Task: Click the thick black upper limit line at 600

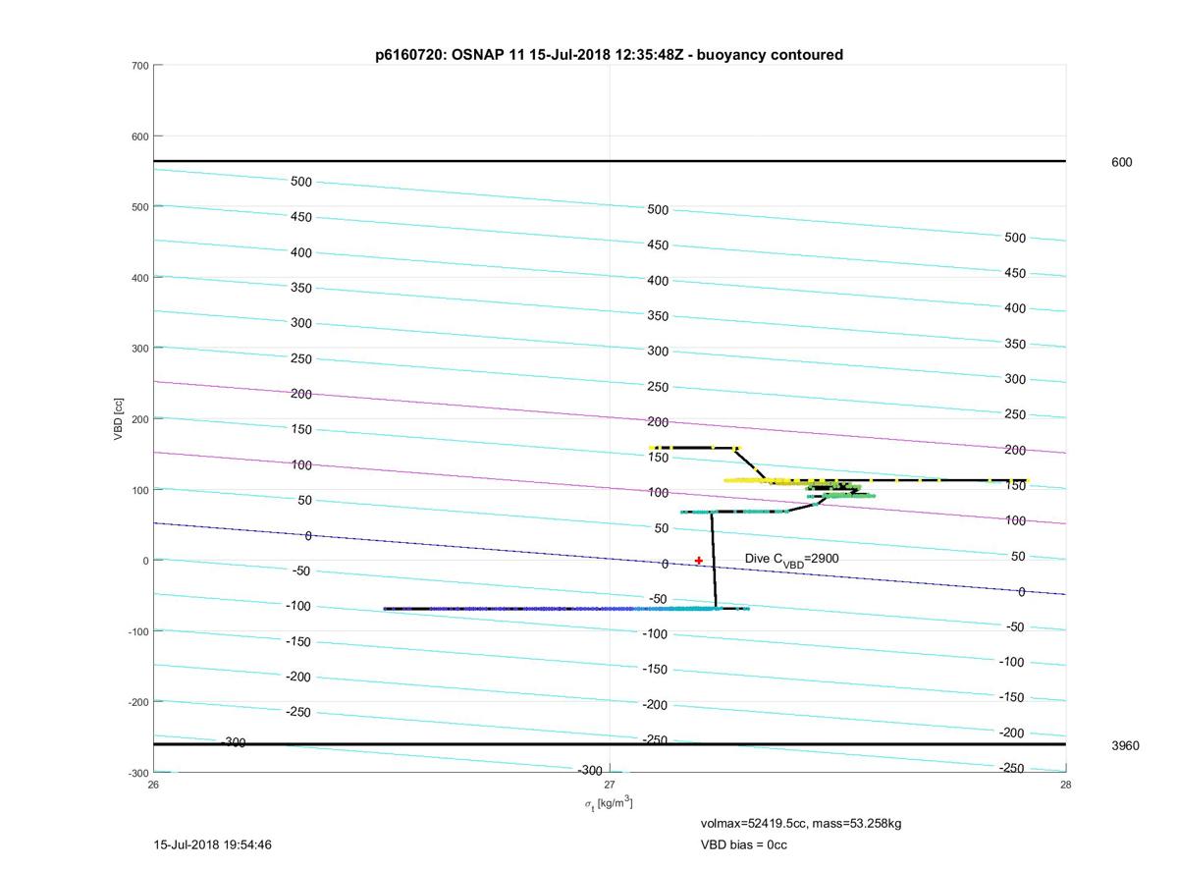Action: [609, 161]
